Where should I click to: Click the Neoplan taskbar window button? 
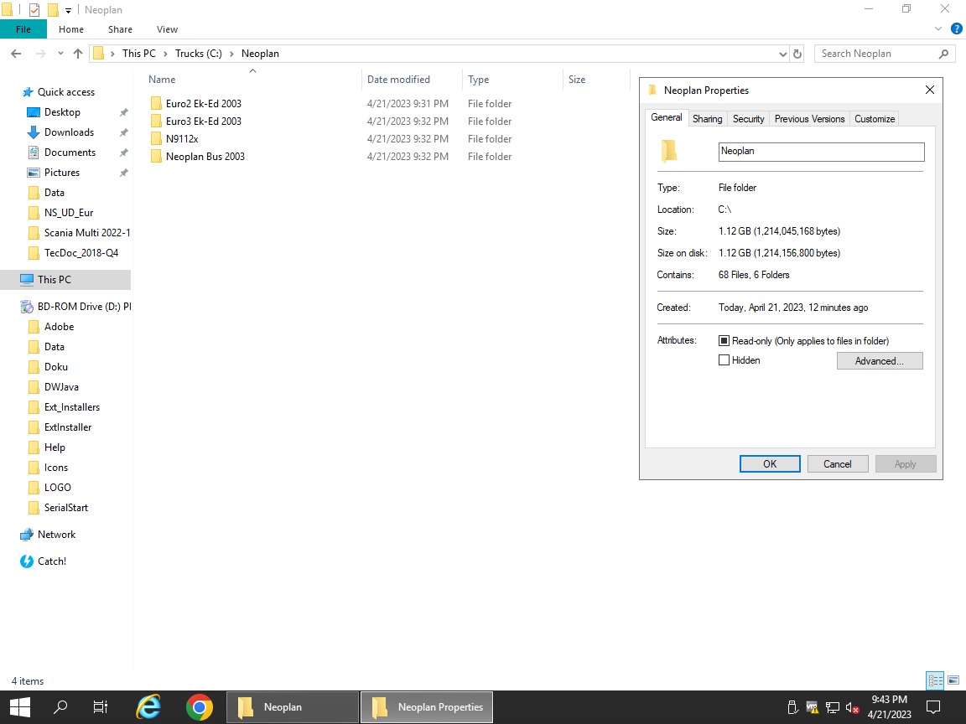click(292, 707)
